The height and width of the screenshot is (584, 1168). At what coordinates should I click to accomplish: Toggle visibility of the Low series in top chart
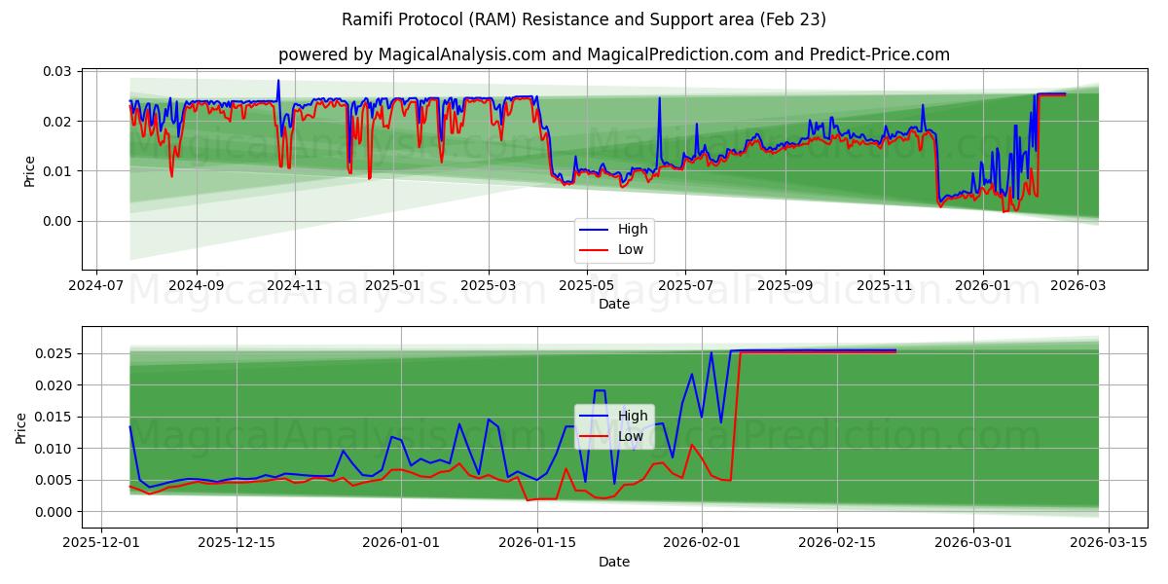click(x=630, y=249)
